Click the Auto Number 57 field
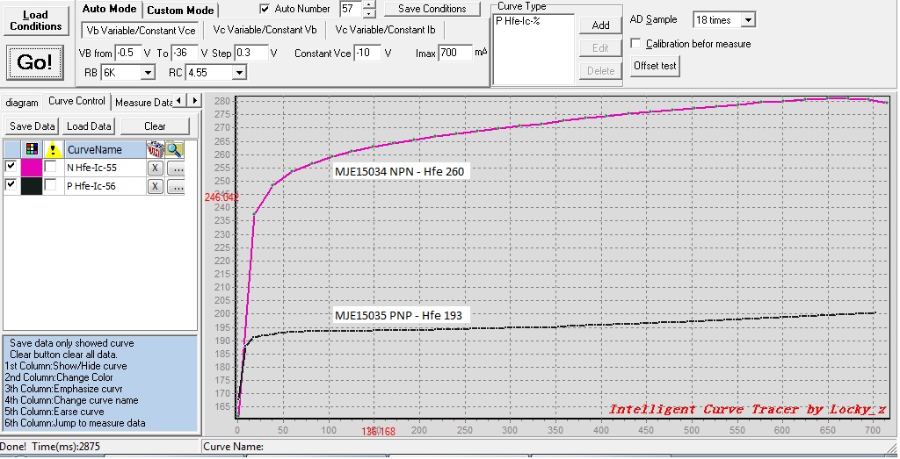 (x=352, y=9)
